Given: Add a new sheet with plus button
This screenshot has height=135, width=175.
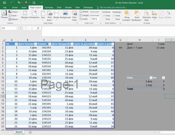Looking at the screenshot, I should [x=30, y=132].
